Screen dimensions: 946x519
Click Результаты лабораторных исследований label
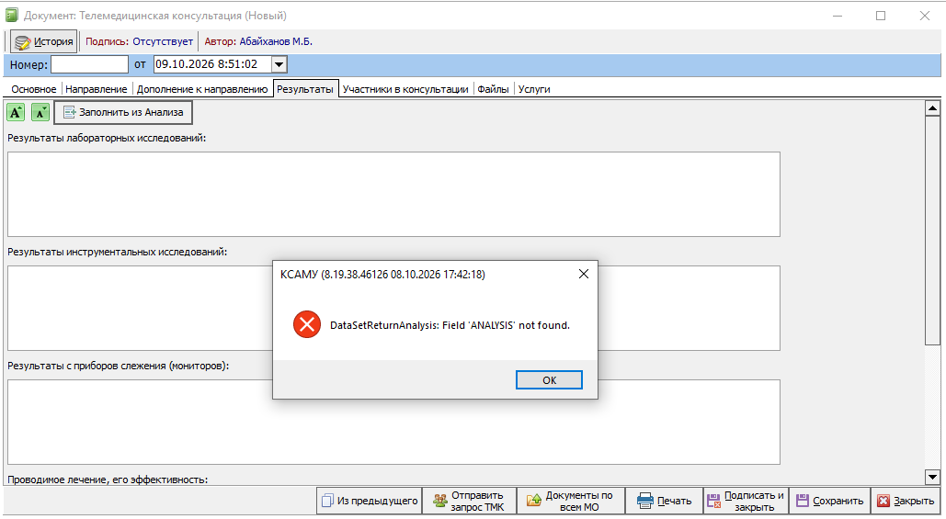[107, 138]
